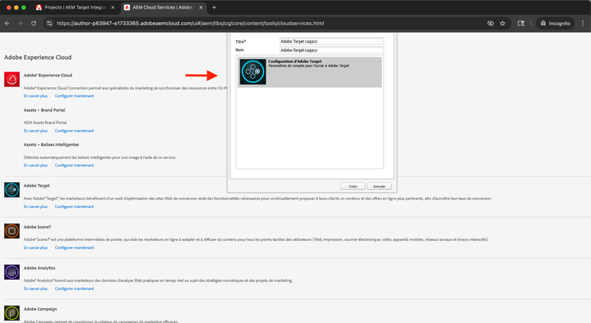Click the Adobe Target section title
Image resolution: width=591 pixels, height=323 pixels.
pos(36,186)
